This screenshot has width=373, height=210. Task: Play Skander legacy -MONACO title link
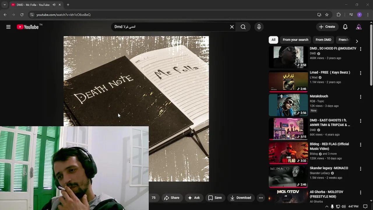click(x=329, y=168)
